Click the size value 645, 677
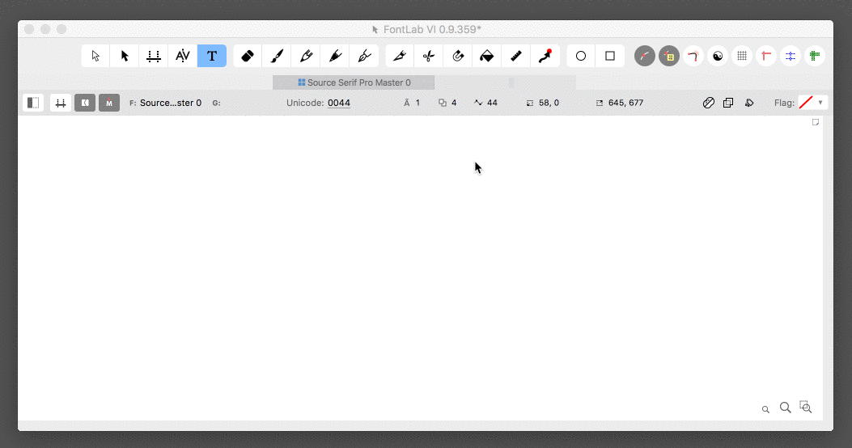Image resolution: width=852 pixels, height=448 pixels. (x=626, y=103)
